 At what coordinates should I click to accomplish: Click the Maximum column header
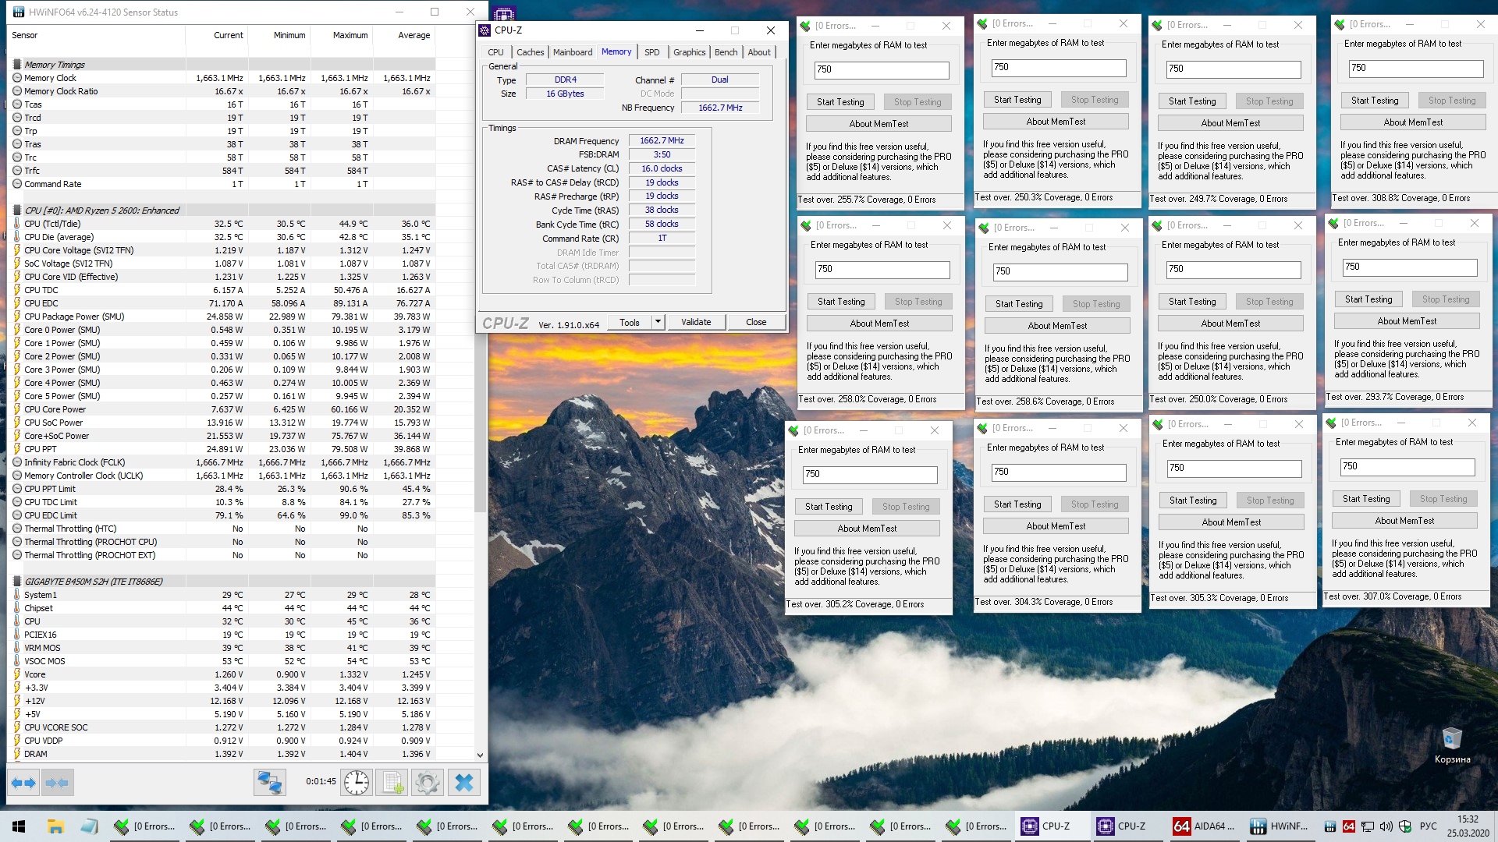tap(350, 35)
